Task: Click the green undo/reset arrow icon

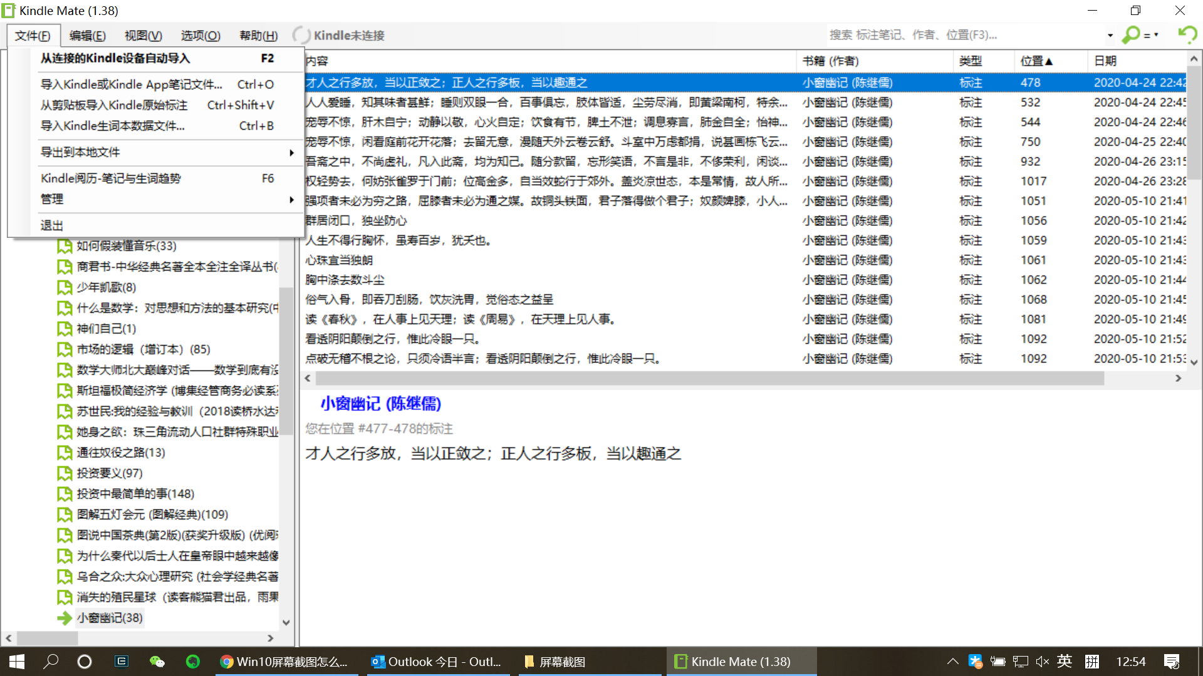Action: 1187,34
